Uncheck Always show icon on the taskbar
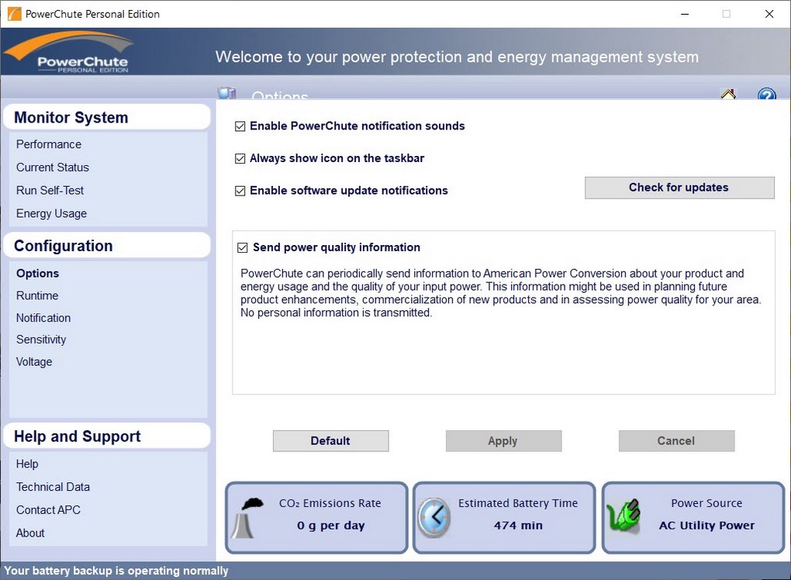Image resolution: width=791 pixels, height=580 pixels. click(240, 158)
